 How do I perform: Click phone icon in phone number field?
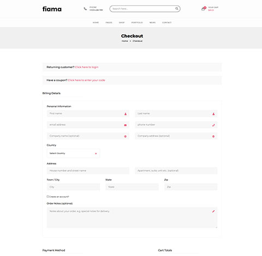[x=213, y=125]
